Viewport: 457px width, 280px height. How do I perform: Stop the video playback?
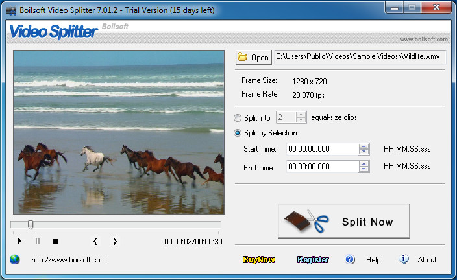pyautogui.click(x=55, y=241)
